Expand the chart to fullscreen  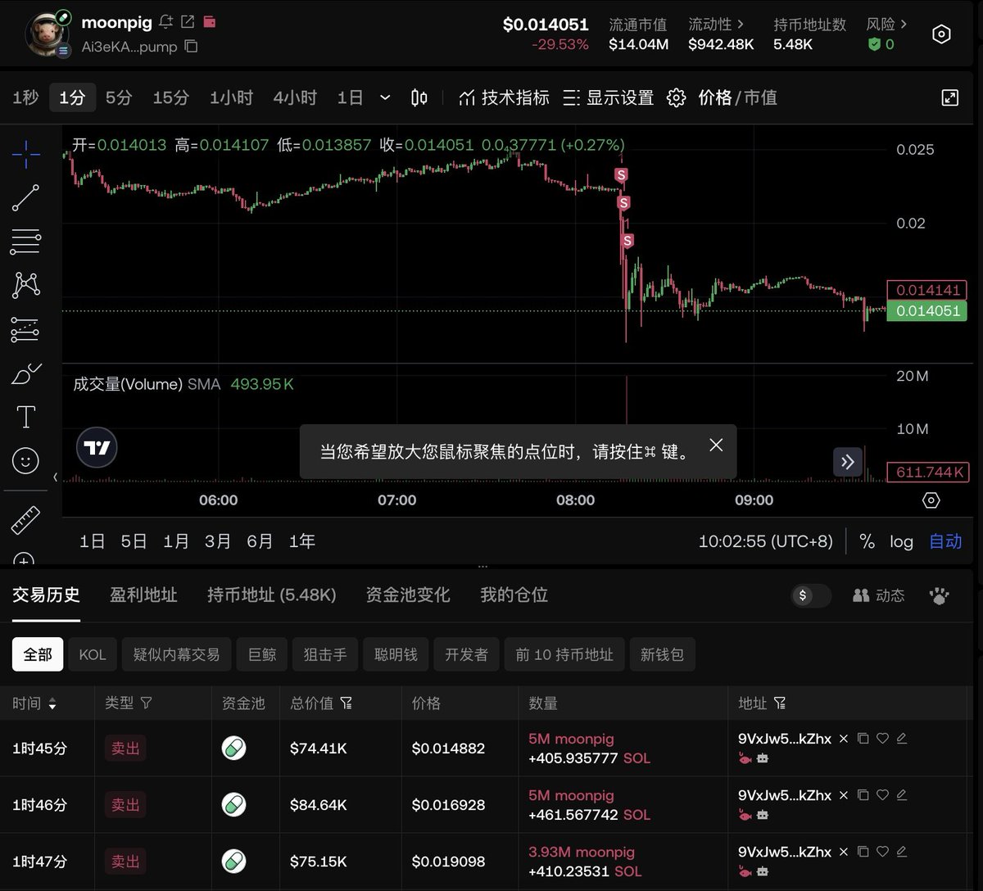coord(949,97)
